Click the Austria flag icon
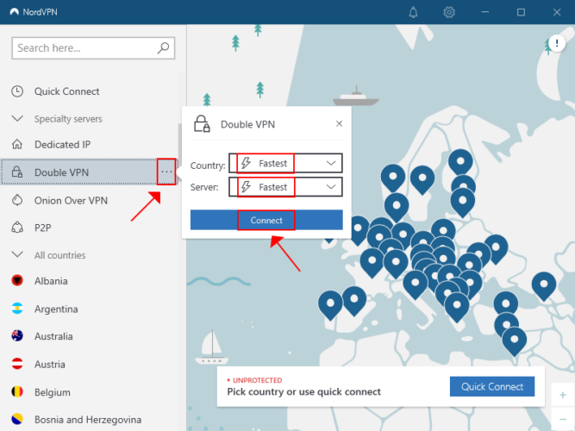575x431 pixels. tap(17, 364)
